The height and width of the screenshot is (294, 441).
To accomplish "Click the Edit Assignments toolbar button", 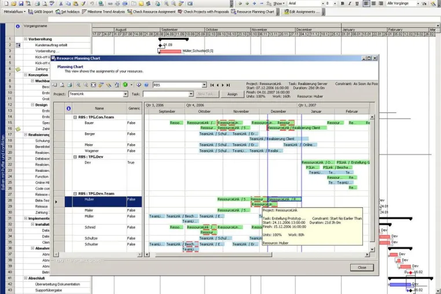I will point(302,12).
